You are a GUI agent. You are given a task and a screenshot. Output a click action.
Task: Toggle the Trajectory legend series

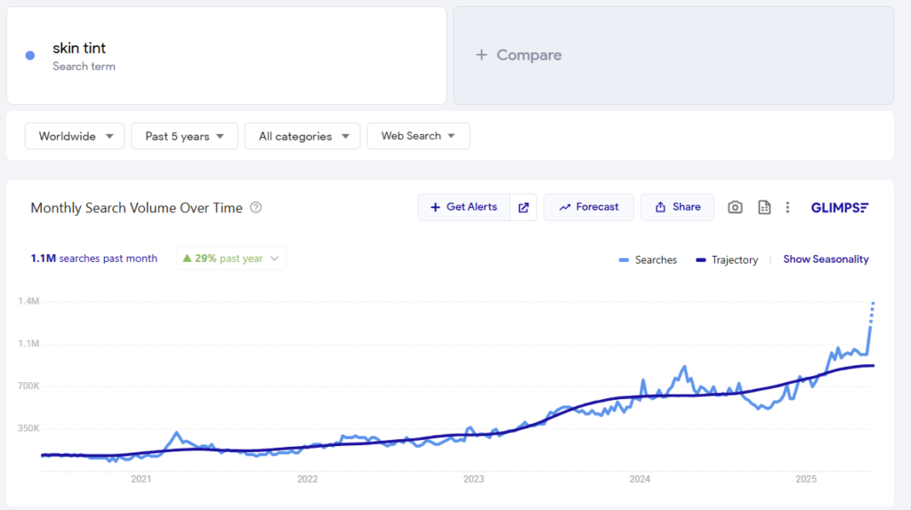pos(727,260)
